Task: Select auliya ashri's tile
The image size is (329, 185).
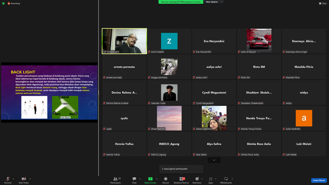Action: click(214, 67)
